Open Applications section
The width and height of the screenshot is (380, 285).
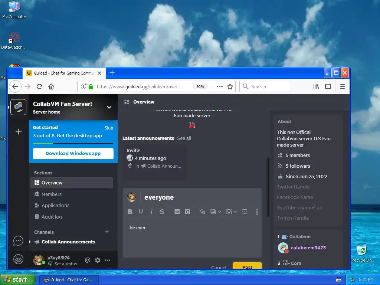coord(72,205)
